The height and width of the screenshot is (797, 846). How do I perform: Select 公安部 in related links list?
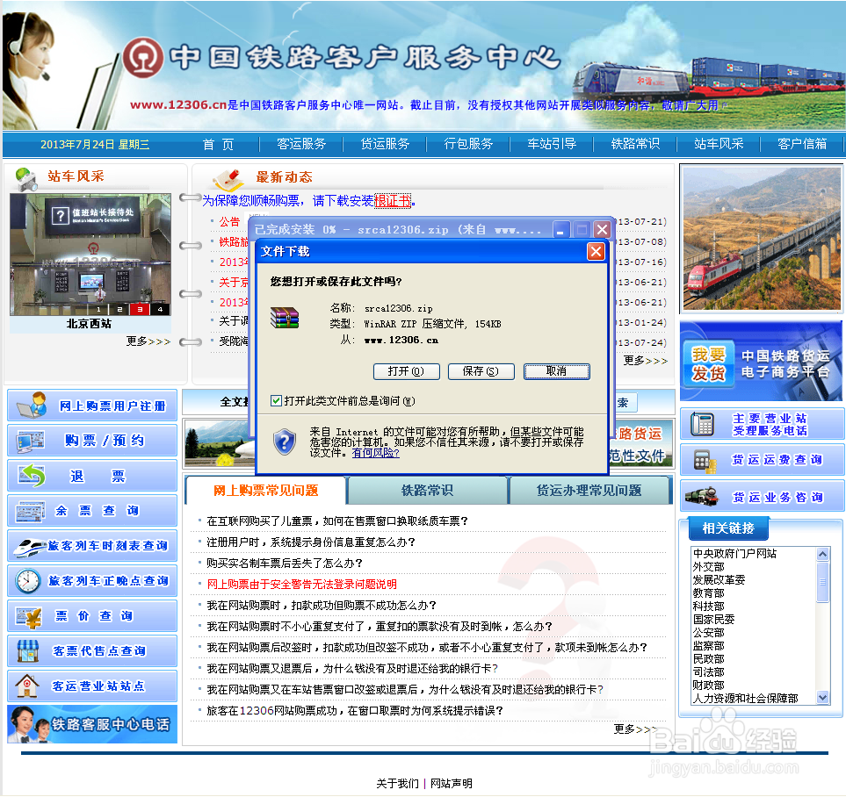pos(708,633)
